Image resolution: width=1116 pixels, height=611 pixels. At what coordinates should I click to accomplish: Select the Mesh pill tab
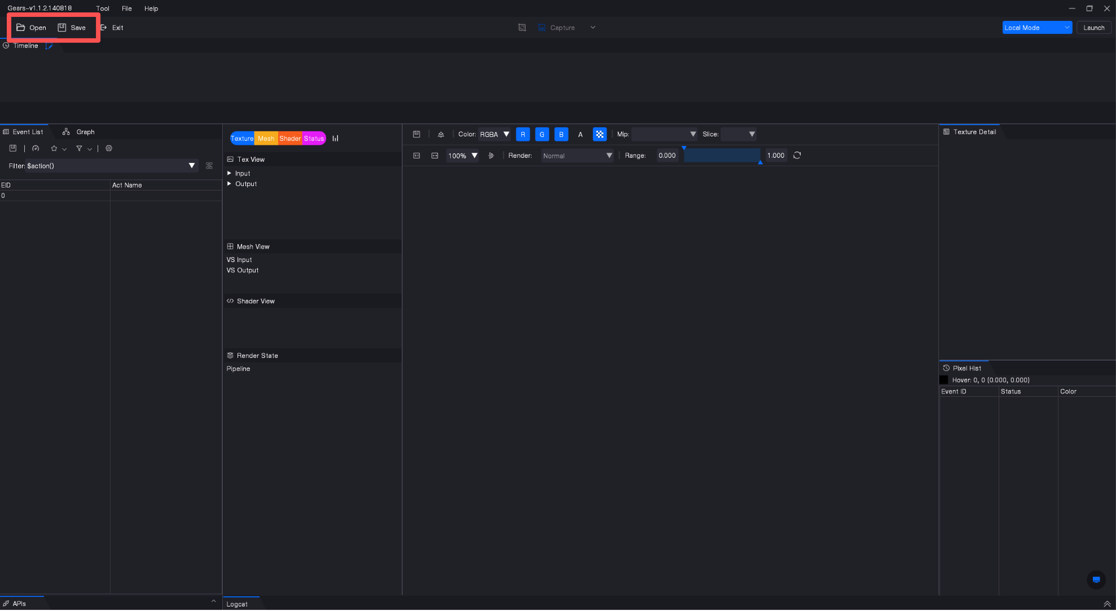pyautogui.click(x=266, y=139)
